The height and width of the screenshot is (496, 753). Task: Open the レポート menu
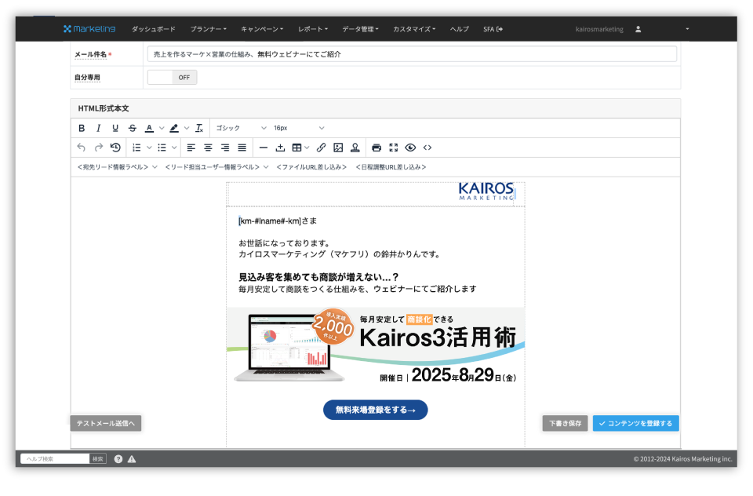tap(313, 29)
